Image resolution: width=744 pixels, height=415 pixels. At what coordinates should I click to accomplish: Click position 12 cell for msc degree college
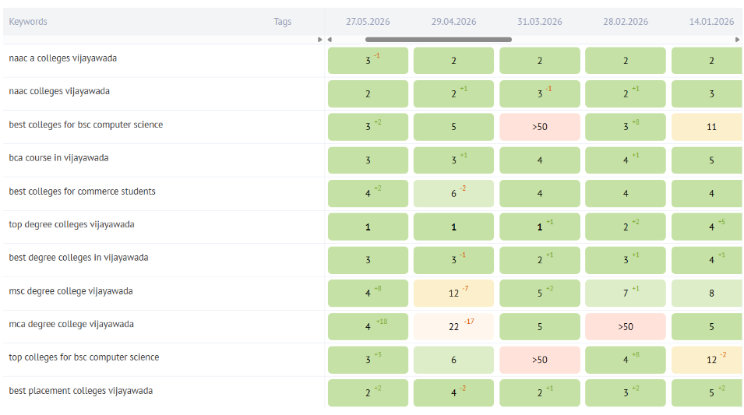(x=453, y=293)
